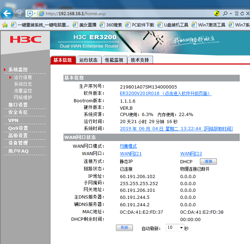Switch to the 性能监视 tab
250x244 pixels.
(x=114, y=60)
